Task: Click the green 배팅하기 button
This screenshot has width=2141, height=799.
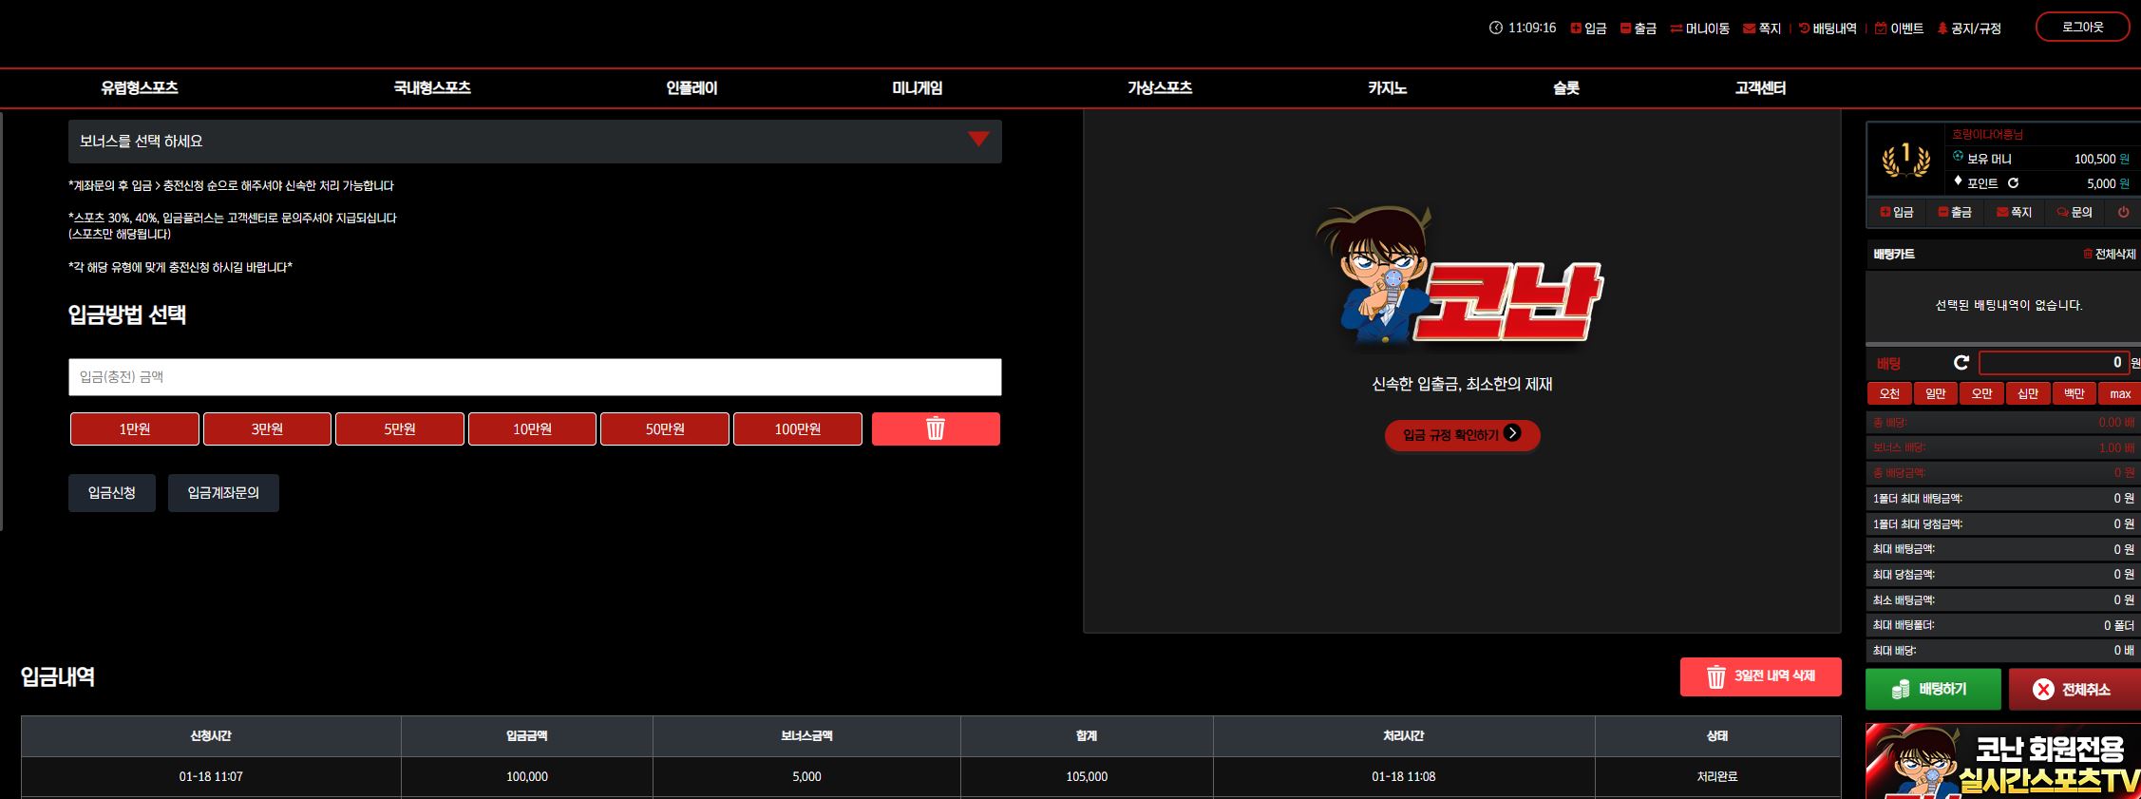Action: [x=1933, y=690]
